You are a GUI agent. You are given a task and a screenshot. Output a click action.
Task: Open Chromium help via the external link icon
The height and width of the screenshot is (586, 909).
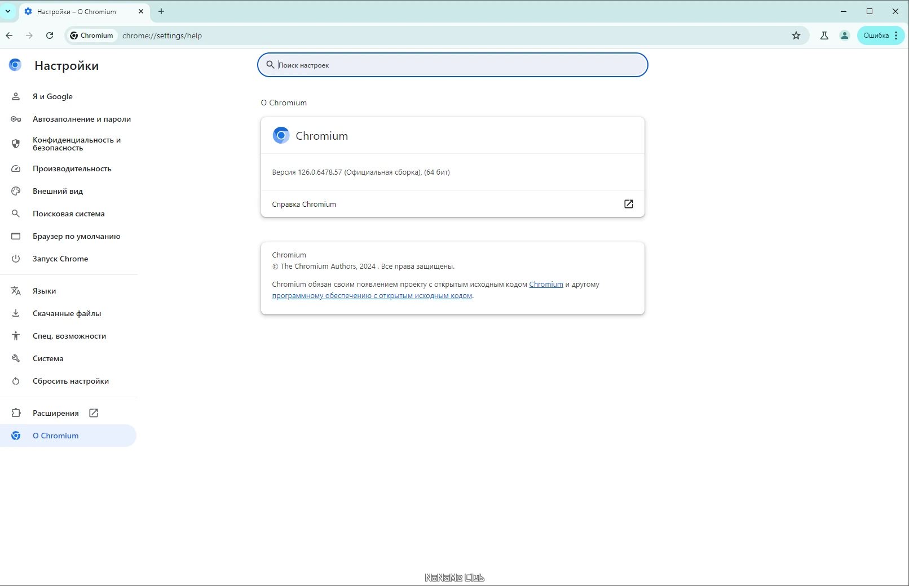coord(628,204)
